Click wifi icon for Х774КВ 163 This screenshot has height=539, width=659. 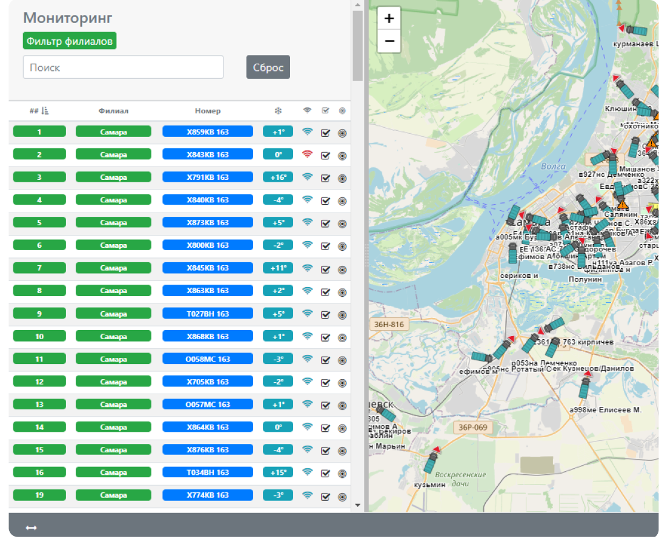[307, 495]
